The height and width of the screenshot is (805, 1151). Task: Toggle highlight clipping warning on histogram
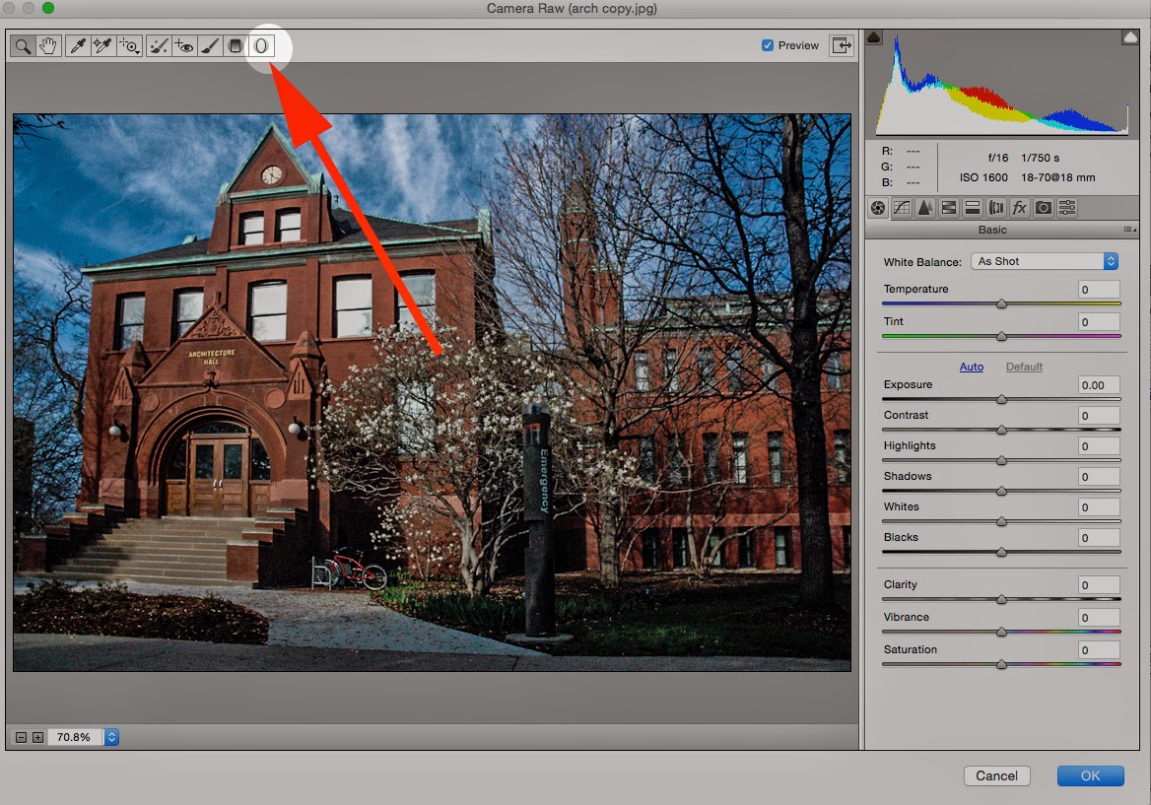[1129, 35]
